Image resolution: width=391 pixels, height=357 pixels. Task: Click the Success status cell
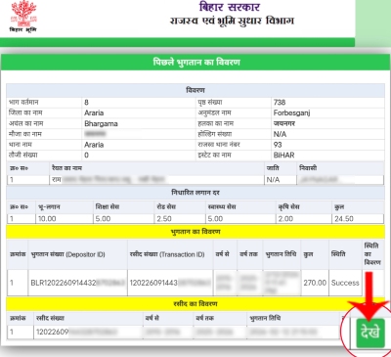(x=345, y=283)
